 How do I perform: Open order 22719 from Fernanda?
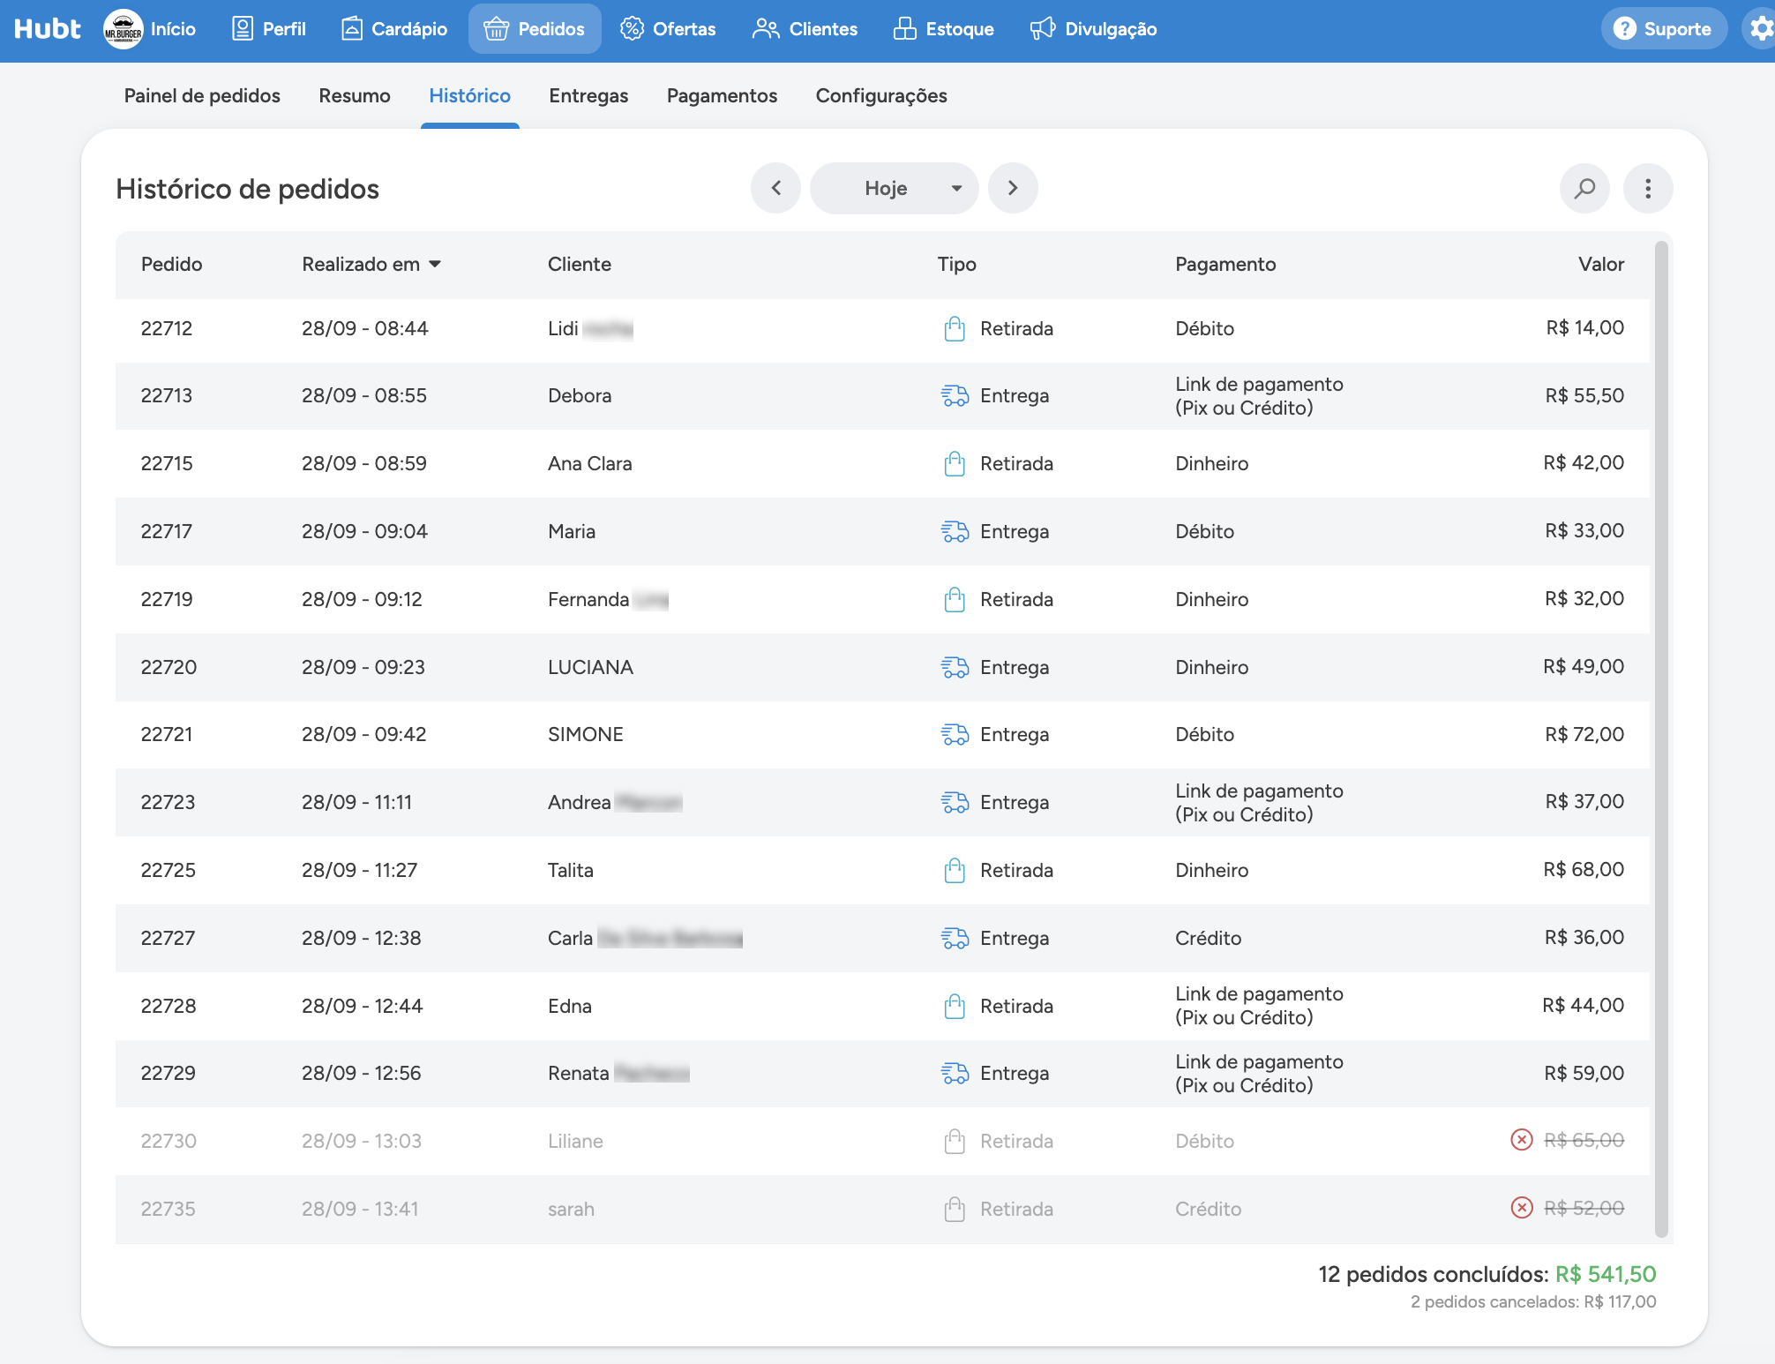point(882,600)
